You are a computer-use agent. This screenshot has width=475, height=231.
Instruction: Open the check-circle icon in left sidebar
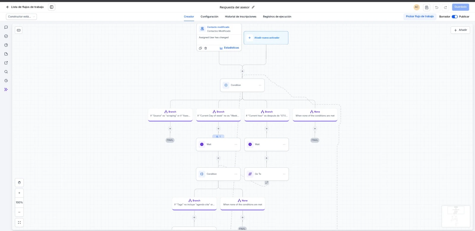6,36
